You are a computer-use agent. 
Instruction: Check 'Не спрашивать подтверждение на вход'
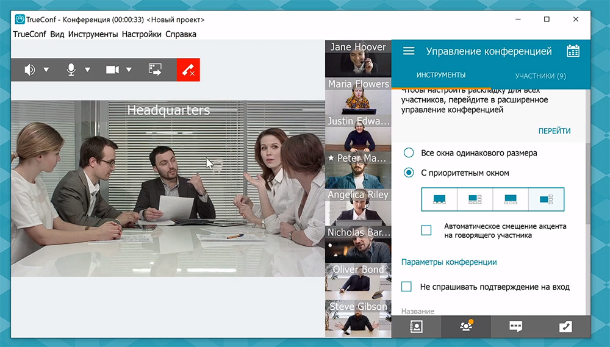coord(406,287)
